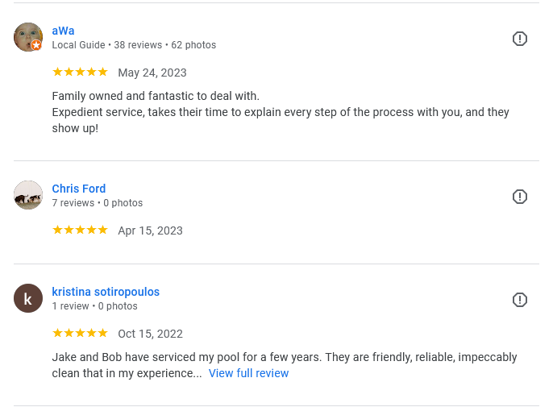Click kristina sotiropoulos's five-star rating
This screenshot has width=553, height=407.
pyautogui.click(x=80, y=334)
